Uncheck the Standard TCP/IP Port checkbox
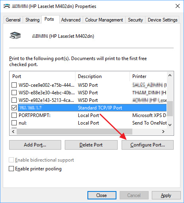Screen dimensions: 184x203 click(14, 107)
